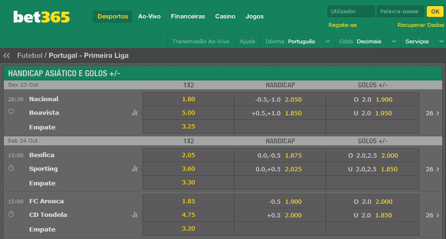Switch to the Ao-Vivo tab

[149, 16]
